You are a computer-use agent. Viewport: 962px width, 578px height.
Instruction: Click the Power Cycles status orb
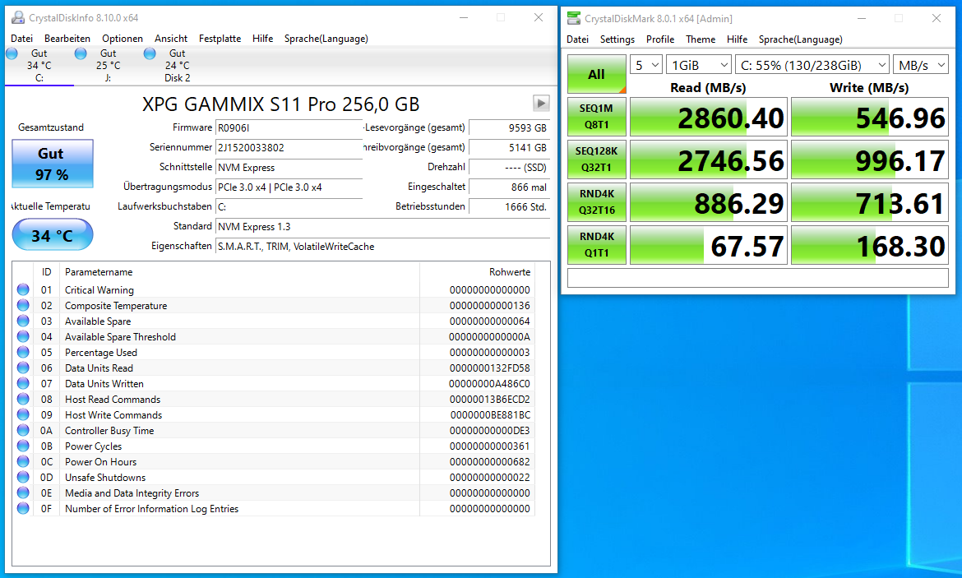click(x=23, y=446)
